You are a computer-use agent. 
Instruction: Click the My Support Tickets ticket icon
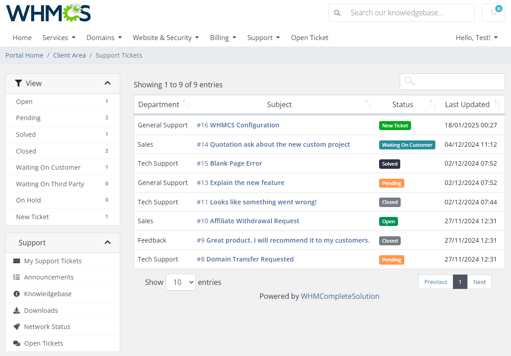coord(17,261)
